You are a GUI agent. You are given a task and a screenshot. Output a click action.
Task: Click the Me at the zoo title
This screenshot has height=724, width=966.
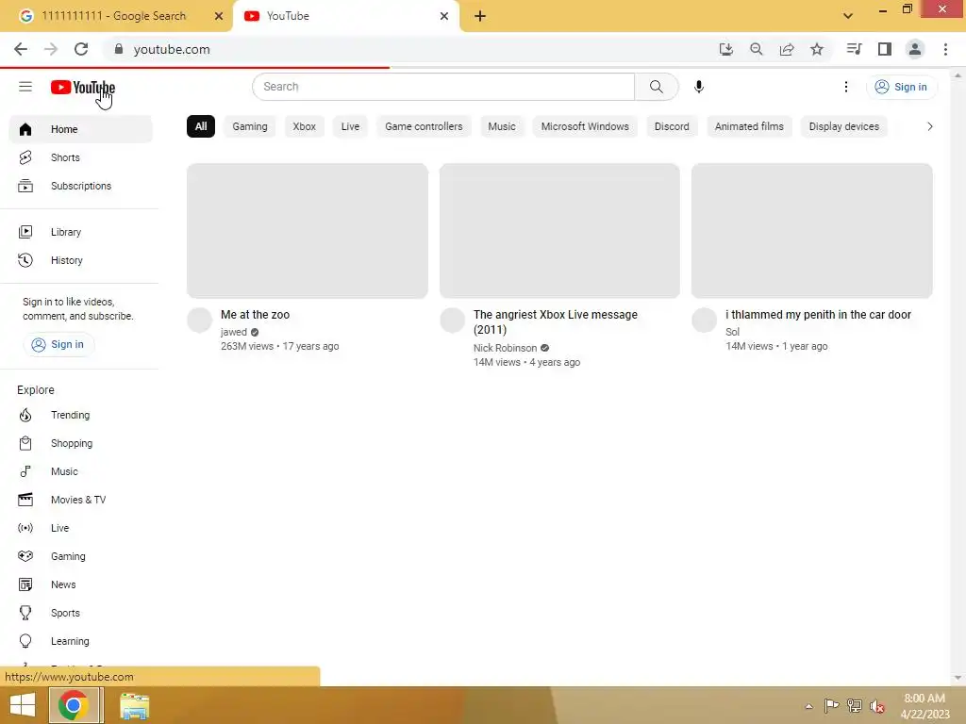click(x=255, y=315)
